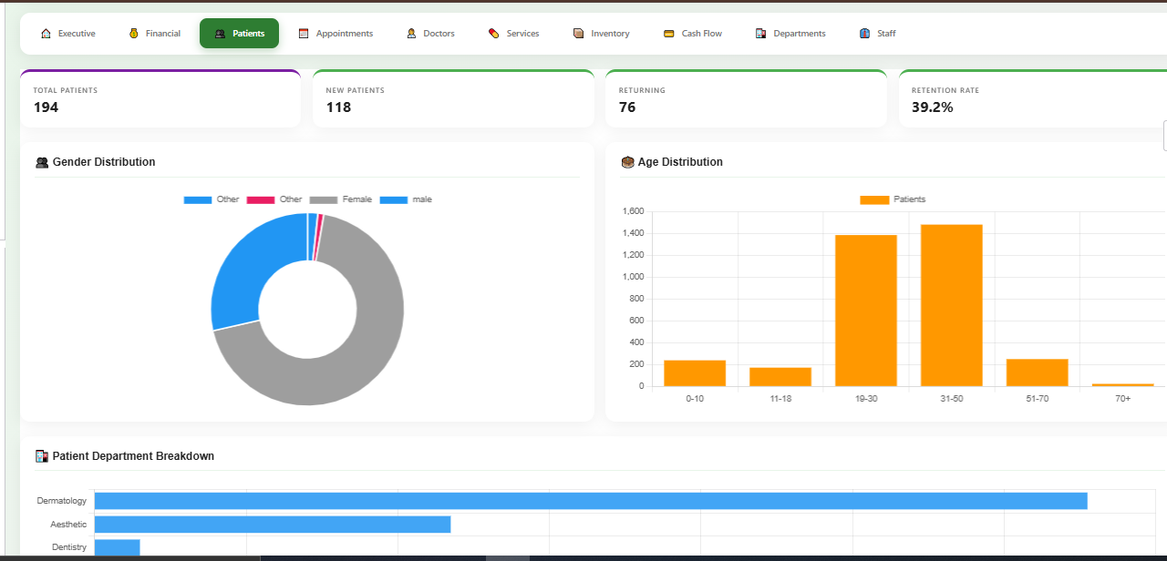Click the calendar icon beside Appointments
Screen dimensions: 1167x561
(304, 34)
